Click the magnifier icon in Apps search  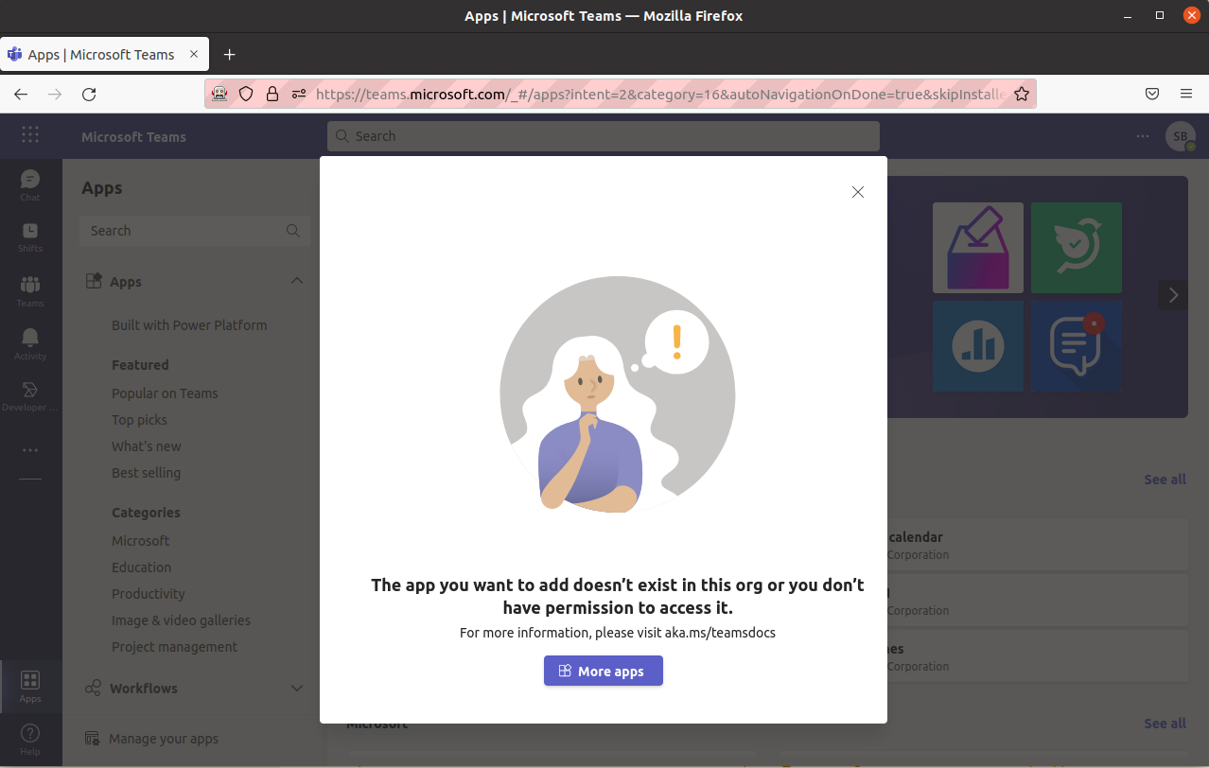(x=293, y=231)
